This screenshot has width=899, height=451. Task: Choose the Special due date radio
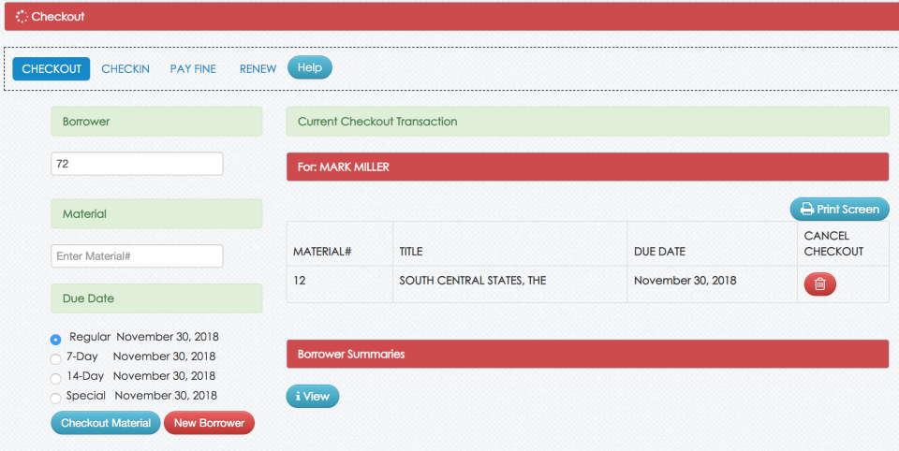[55, 399]
